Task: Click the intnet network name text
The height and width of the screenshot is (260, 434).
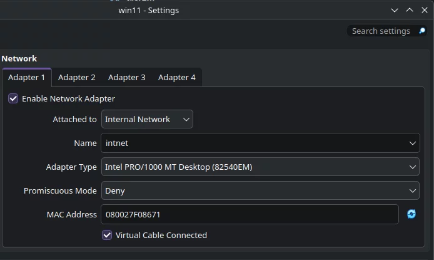Action: point(117,143)
